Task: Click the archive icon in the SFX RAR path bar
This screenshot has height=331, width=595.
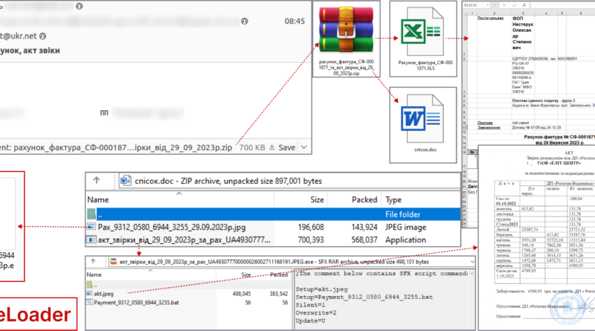Action: tap(113, 262)
